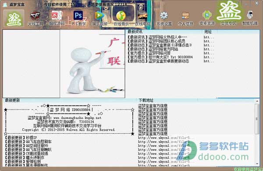Click the 地址 column header

[x=208, y=32]
